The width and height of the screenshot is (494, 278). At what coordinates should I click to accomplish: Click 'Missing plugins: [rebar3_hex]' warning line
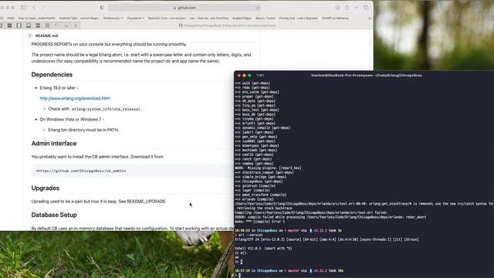click(268, 168)
